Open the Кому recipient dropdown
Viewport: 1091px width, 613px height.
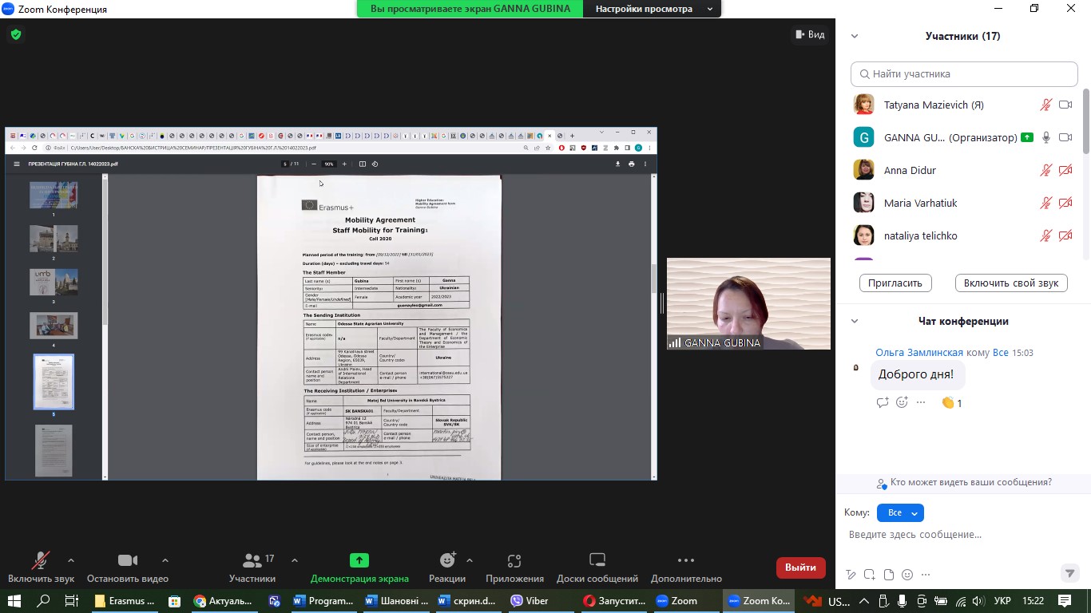pyautogui.click(x=900, y=513)
